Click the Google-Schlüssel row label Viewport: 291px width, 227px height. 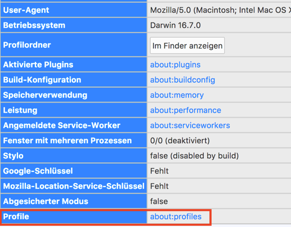(x=74, y=171)
